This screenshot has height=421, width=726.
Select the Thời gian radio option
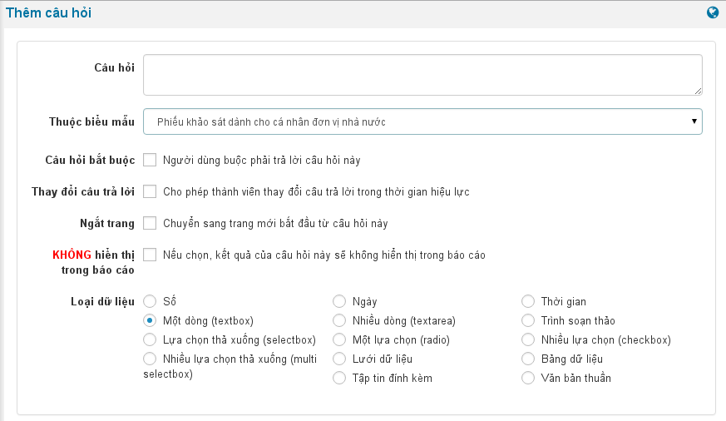[528, 301]
